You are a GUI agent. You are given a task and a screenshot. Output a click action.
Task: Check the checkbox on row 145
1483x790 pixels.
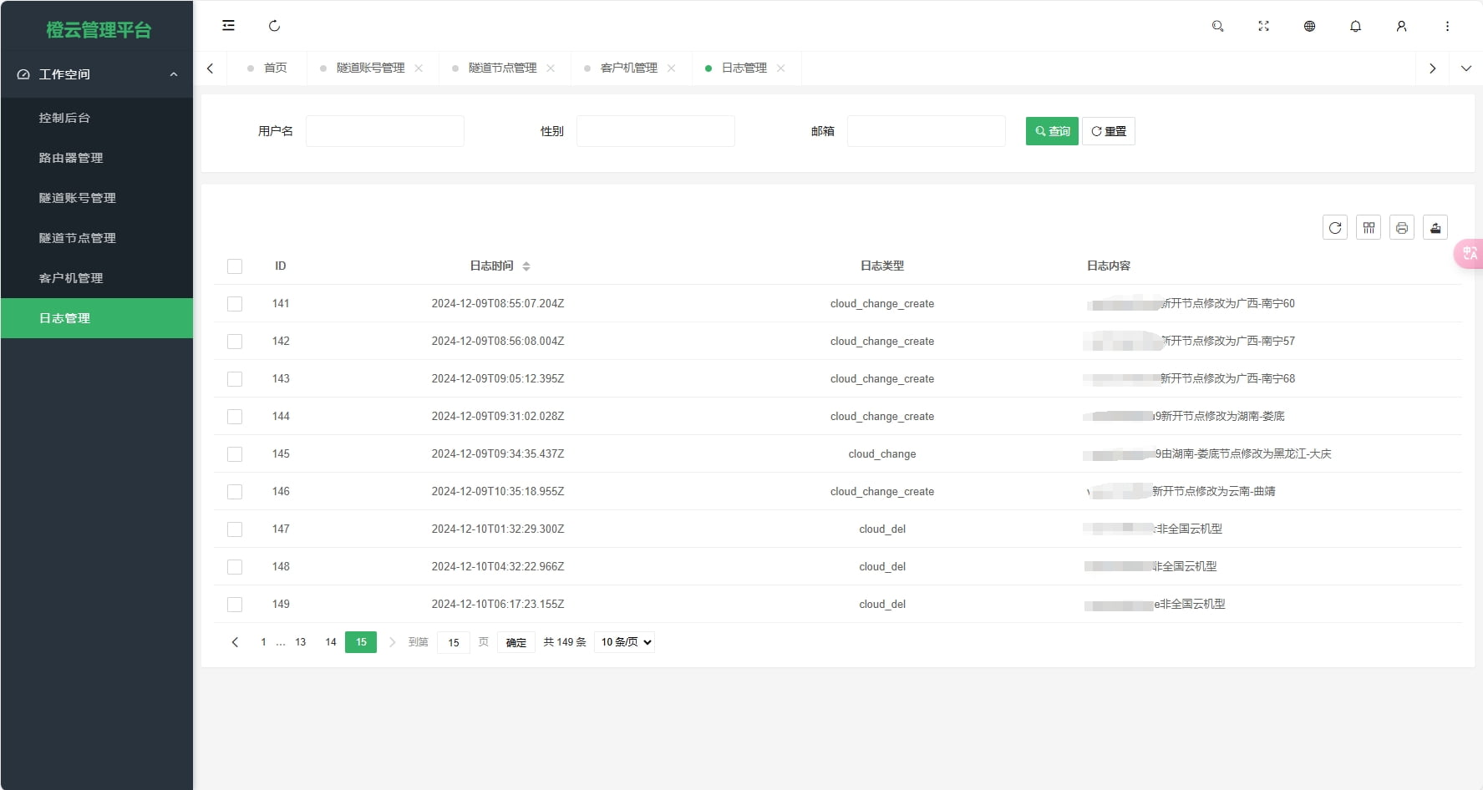coord(235,454)
